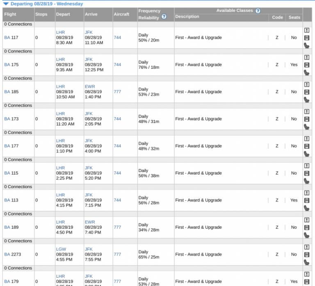Click JFK arrival link for BA 113
The height and width of the screenshot is (286, 315).
click(89, 195)
